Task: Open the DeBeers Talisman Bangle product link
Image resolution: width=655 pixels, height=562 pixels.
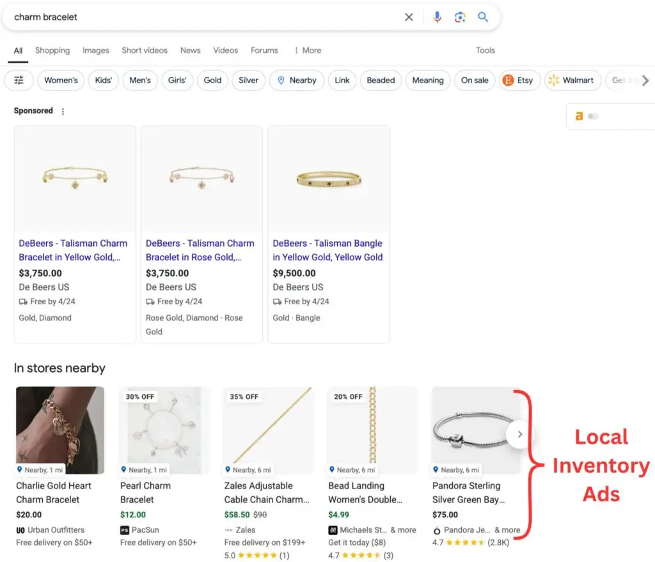Action: point(327,250)
